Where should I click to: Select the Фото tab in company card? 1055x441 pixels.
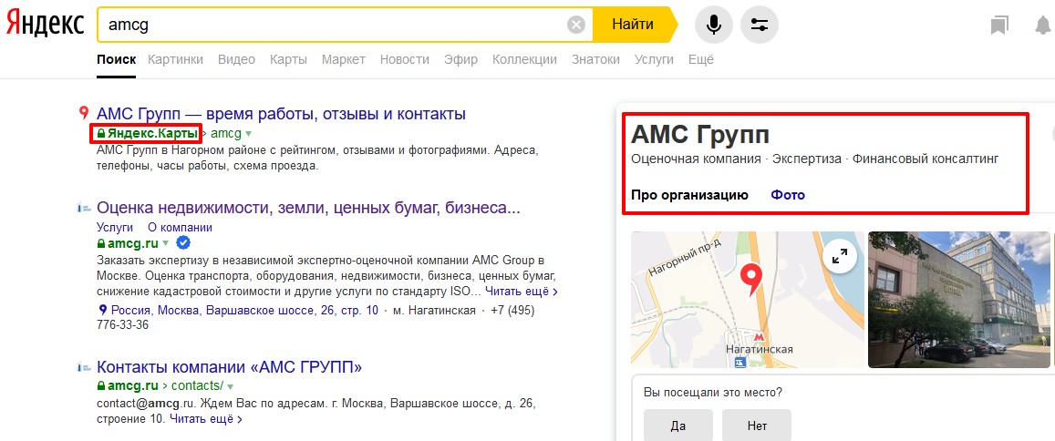[788, 195]
